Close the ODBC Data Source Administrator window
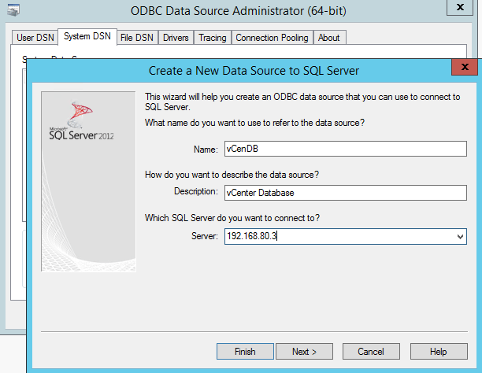 [x=460, y=7]
